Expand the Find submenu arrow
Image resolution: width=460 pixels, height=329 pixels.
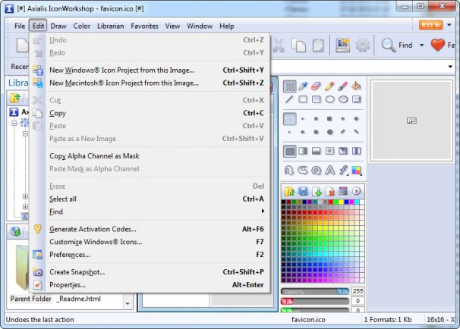click(263, 211)
